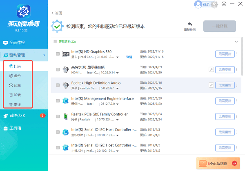Open version dropdown for Intel Management Engine Interface
Screen dimensions: 245x171
click(x=117, y=104)
